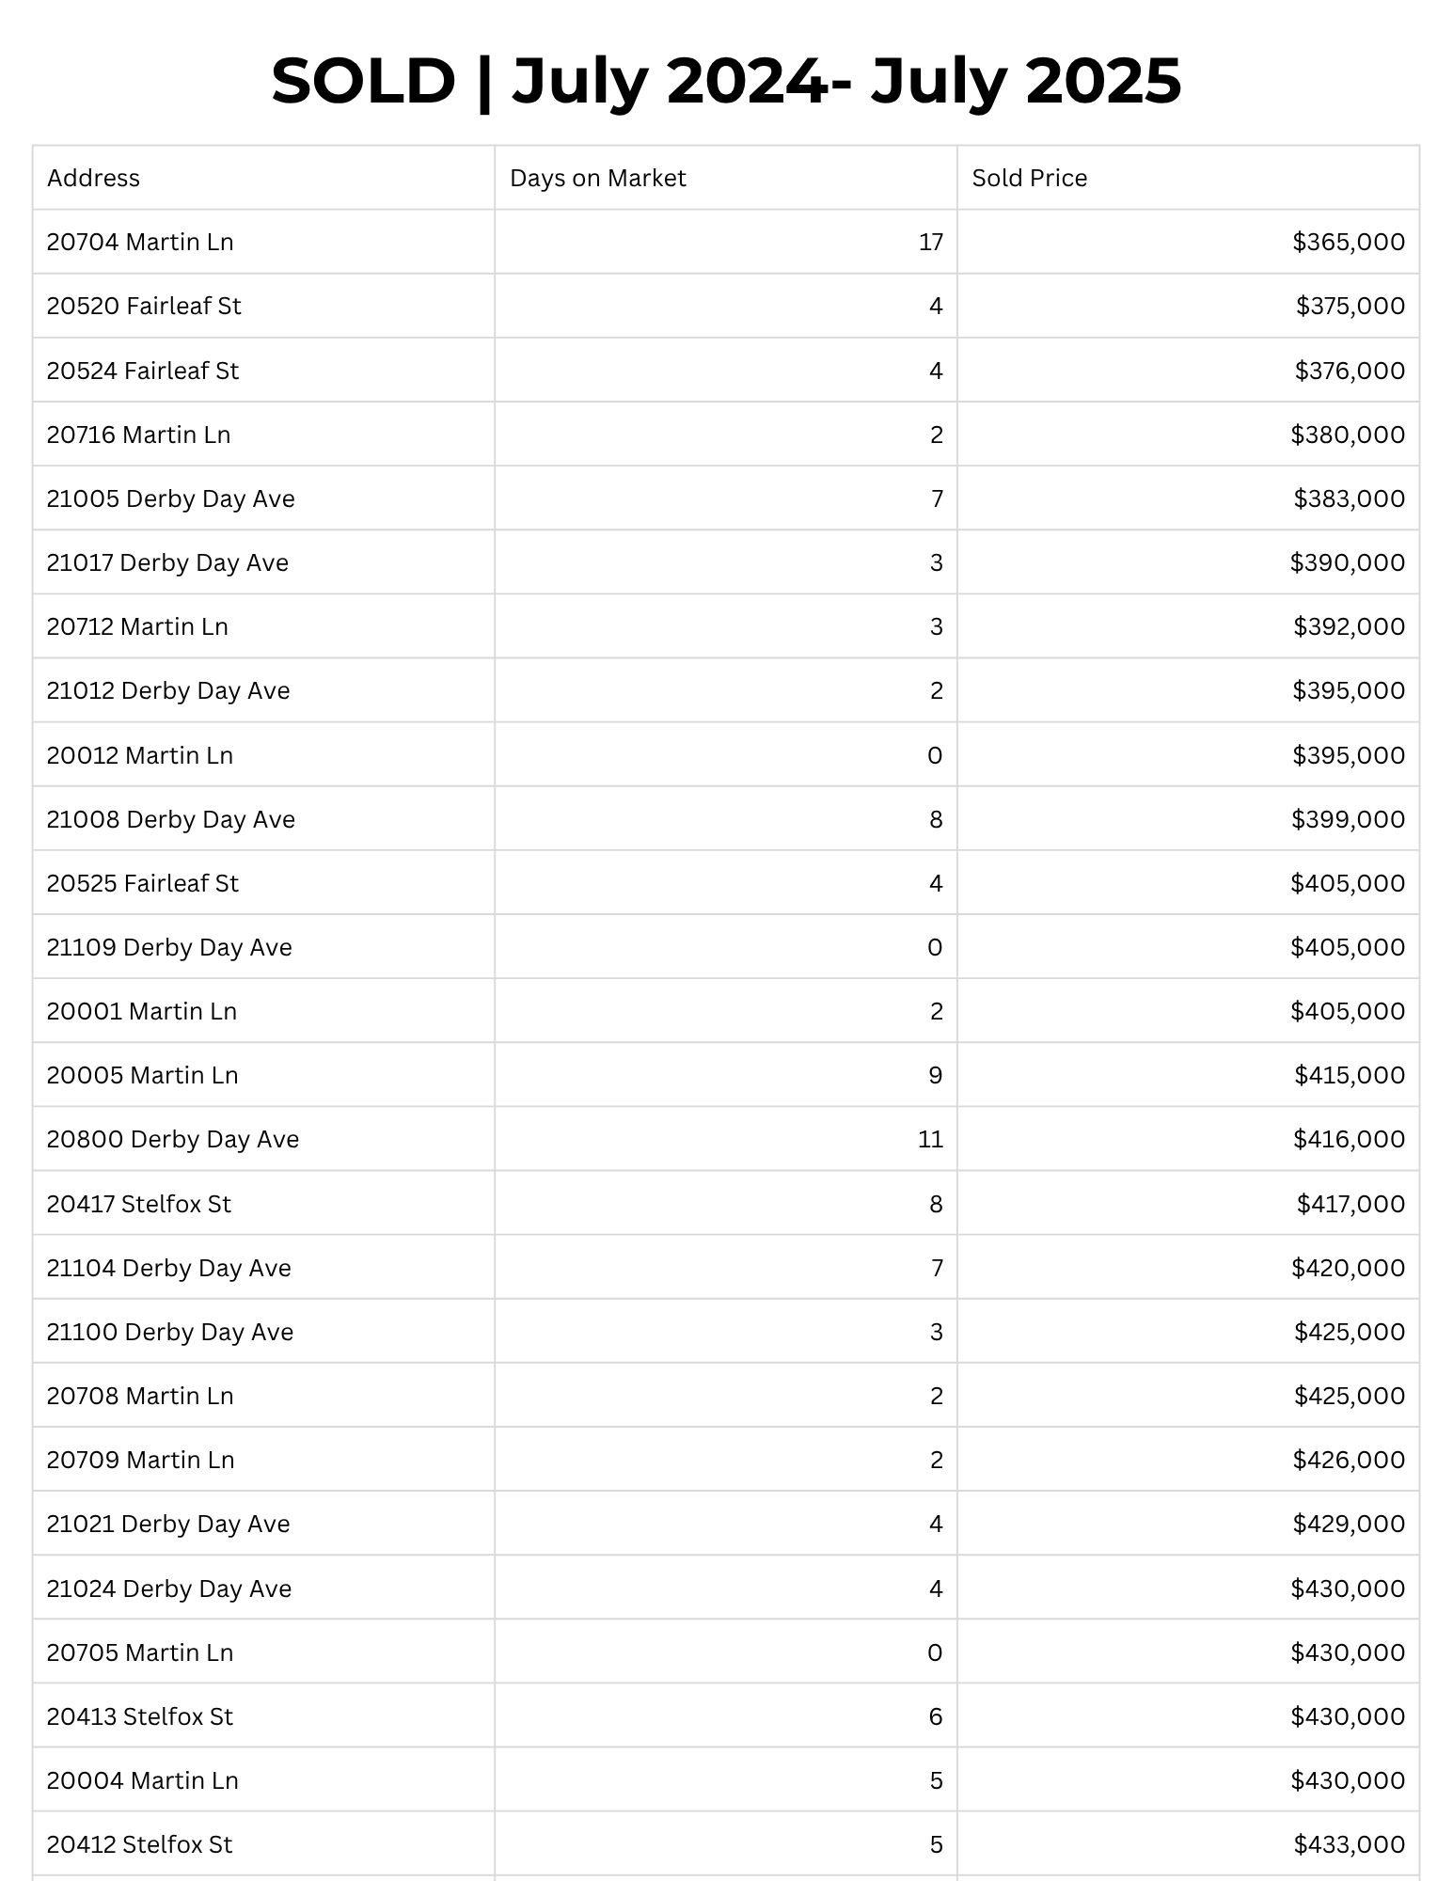This screenshot has width=1453, height=1881.
Task: Select the 20012 Martin Ln address
Action: click(139, 755)
